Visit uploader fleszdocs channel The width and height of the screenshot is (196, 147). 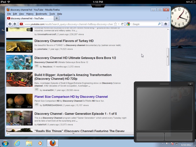coord(47,67)
